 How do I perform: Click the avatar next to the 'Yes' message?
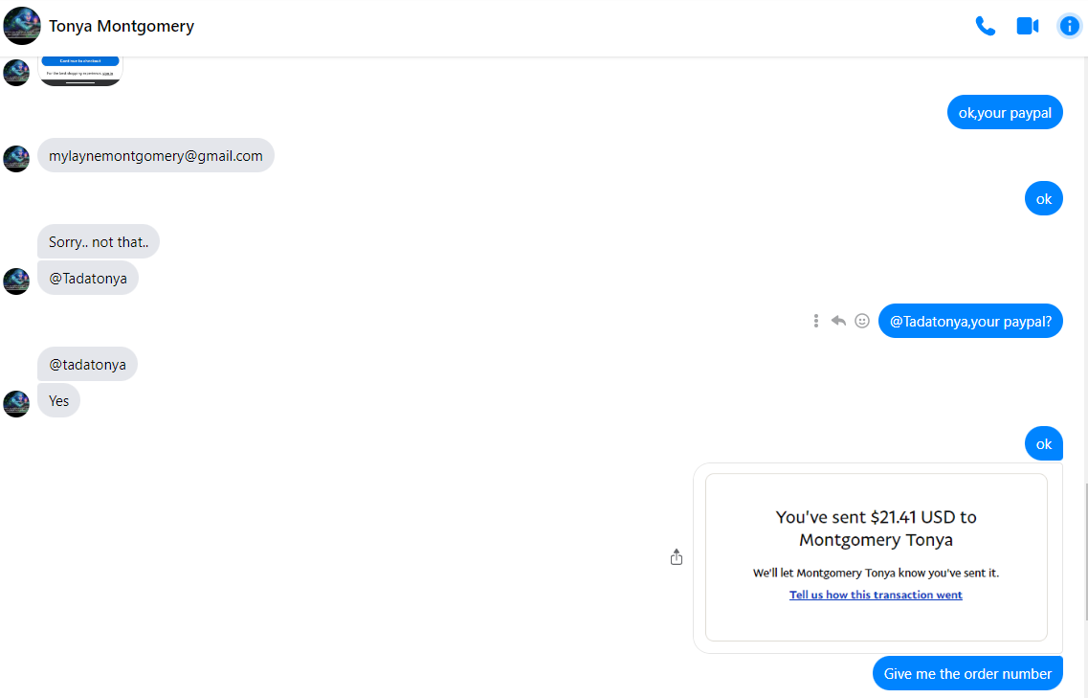16,403
